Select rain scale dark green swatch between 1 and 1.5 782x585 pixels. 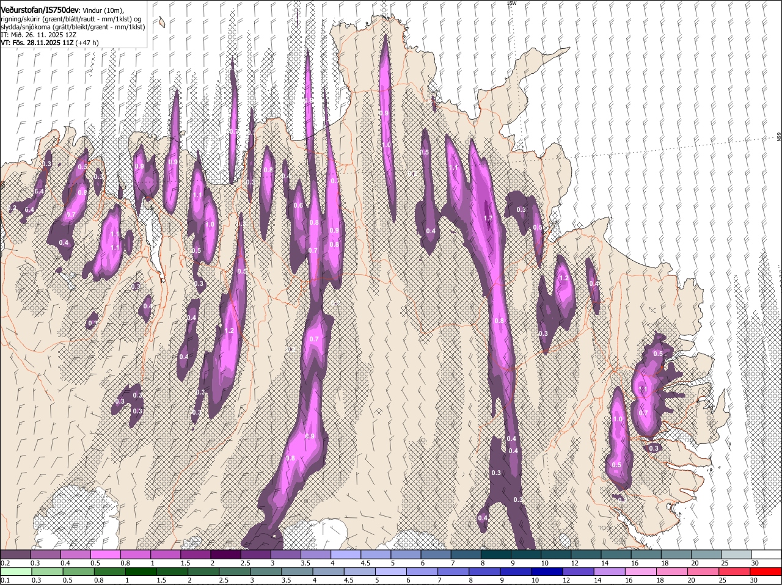tap(141, 572)
